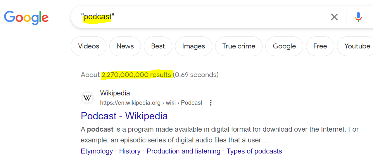Select the Best filter chip
This screenshot has width=373, height=164.
click(158, 46)
